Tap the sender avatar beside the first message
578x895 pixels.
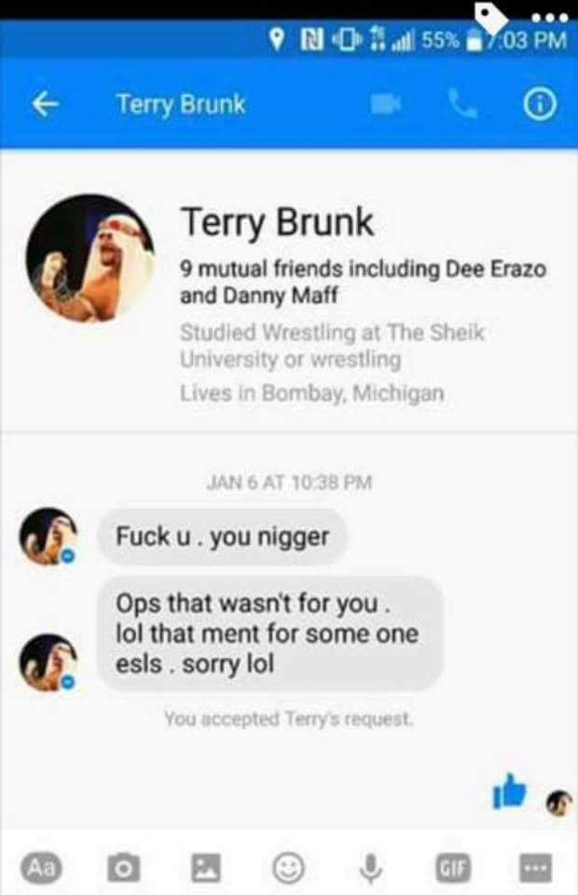48,537
